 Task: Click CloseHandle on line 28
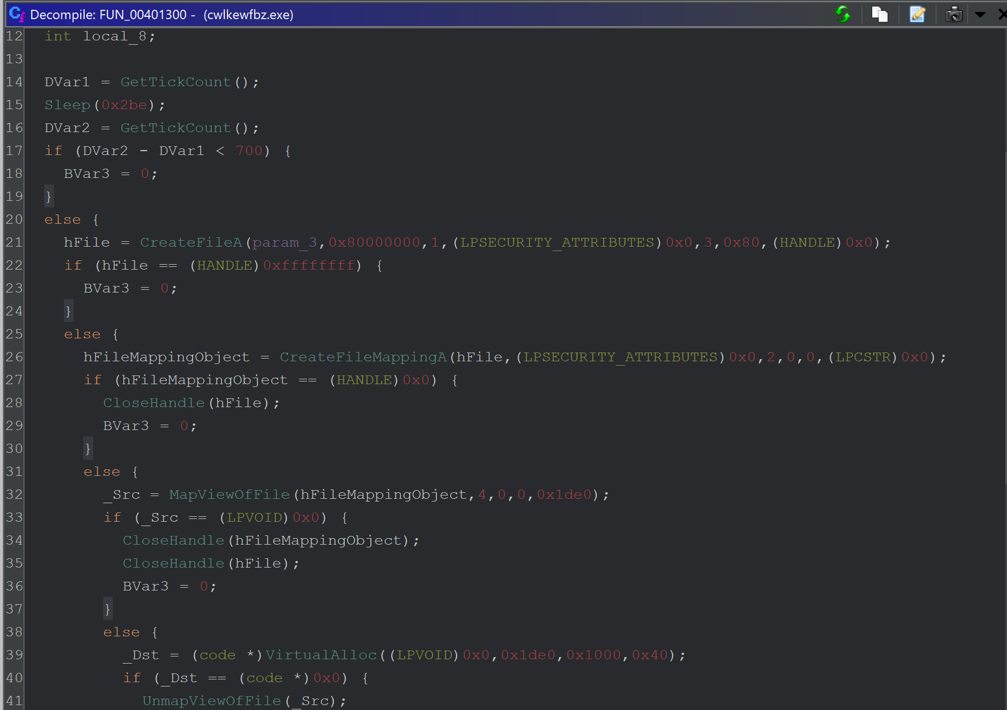pyautogui.click(x=154, y=403)
